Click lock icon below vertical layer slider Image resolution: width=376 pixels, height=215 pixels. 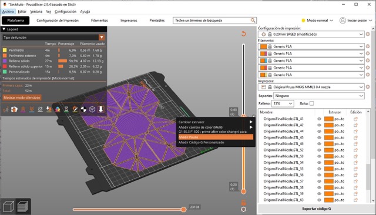pyautogui.click(x=243, y=202)
